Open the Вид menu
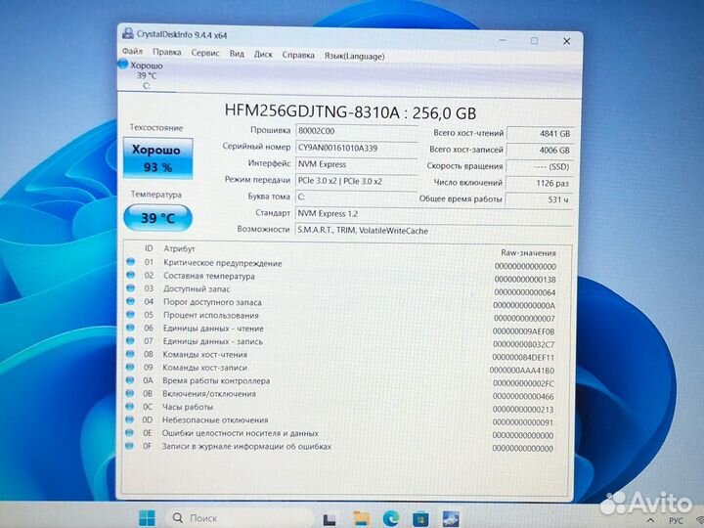Viewport: 704px width, 528px height. (237, 54)
